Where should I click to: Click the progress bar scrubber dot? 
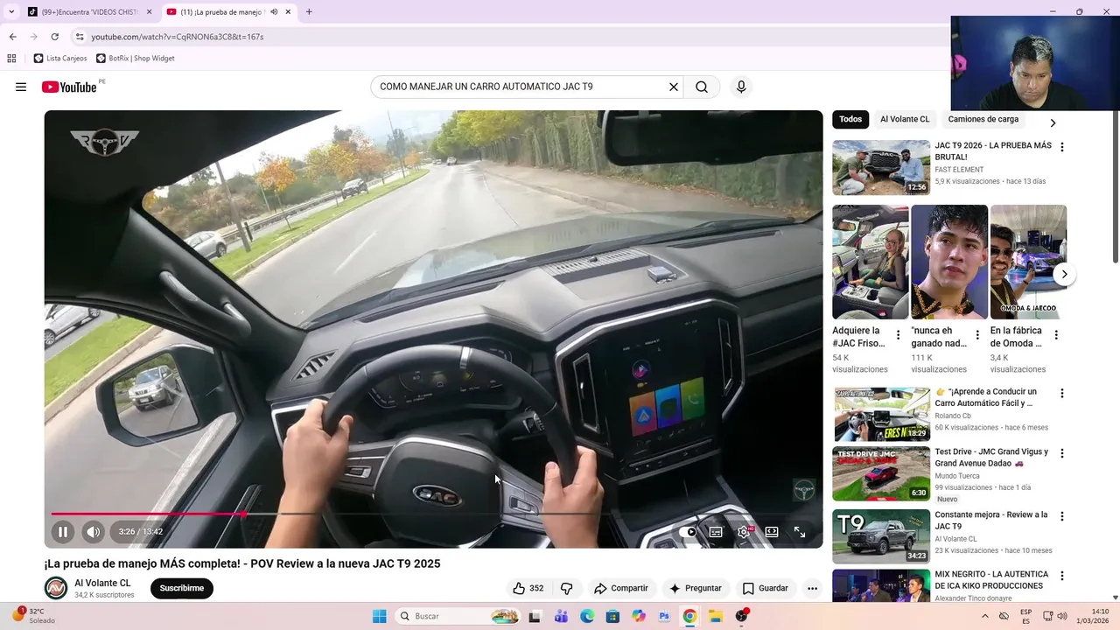(243, 514)
